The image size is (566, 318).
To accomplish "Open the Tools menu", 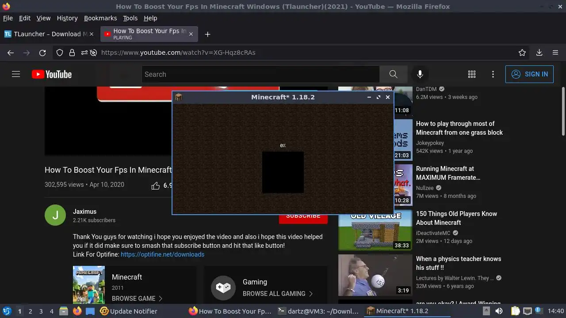I will tap(130, 18).
